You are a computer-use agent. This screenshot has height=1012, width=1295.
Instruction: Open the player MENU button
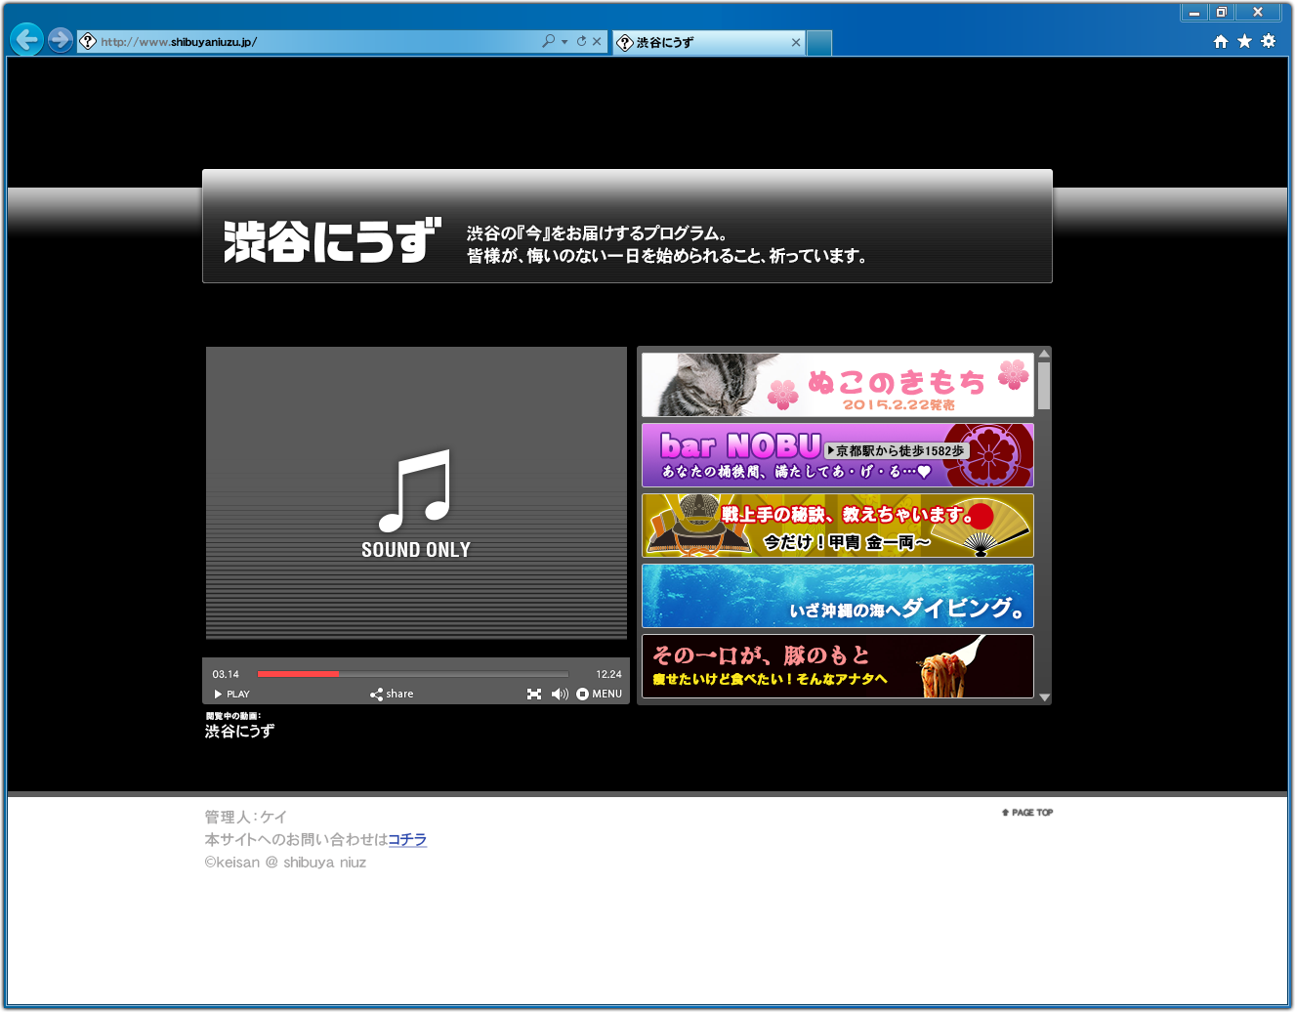[599, 694]
